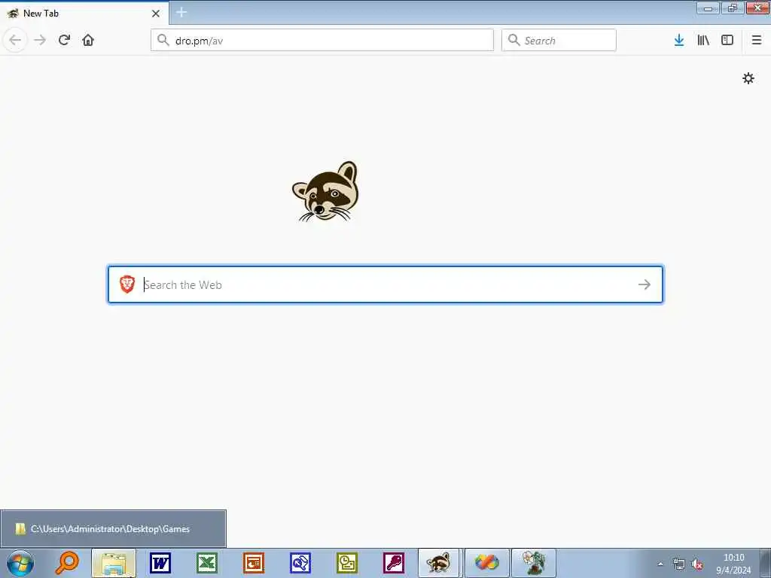Go back to the previous page
Screen dimensions: 771x578
click(x=15, y=41)
